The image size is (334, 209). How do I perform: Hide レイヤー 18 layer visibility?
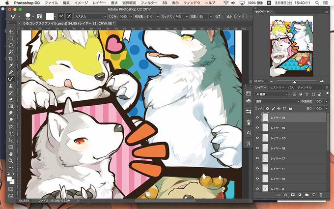coord(257,148)
